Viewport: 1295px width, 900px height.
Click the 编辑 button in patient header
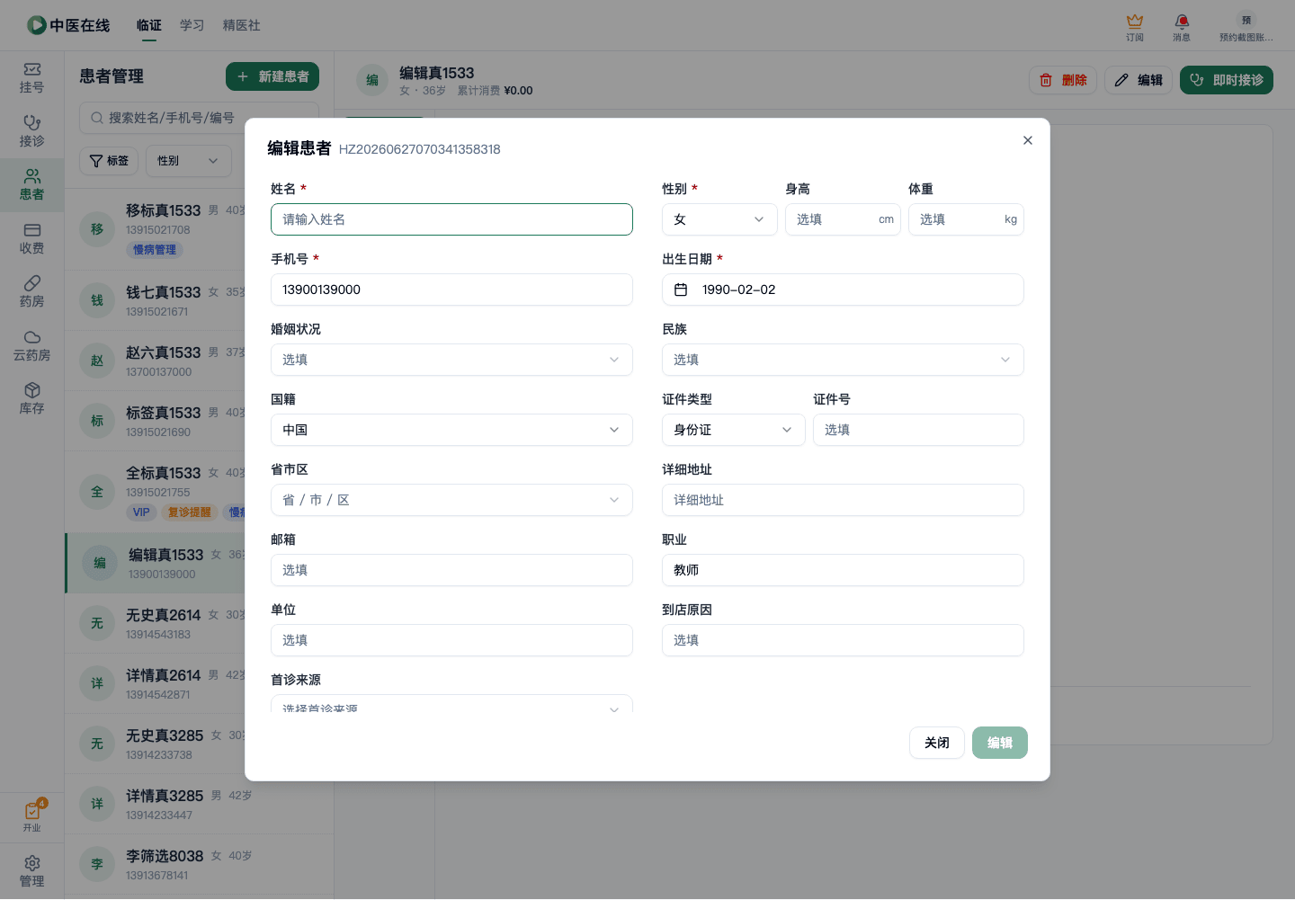(1139, 80)
